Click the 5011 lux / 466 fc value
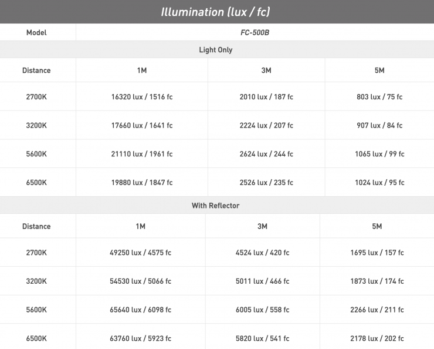The image size is (434, 349). click(262, 281)
